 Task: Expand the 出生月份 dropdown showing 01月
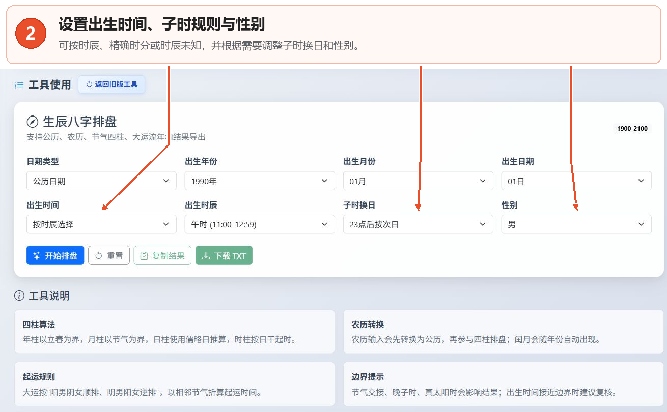418,181
